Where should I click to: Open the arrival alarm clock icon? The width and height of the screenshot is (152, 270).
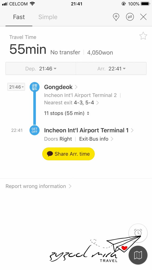tap(138, 233)
